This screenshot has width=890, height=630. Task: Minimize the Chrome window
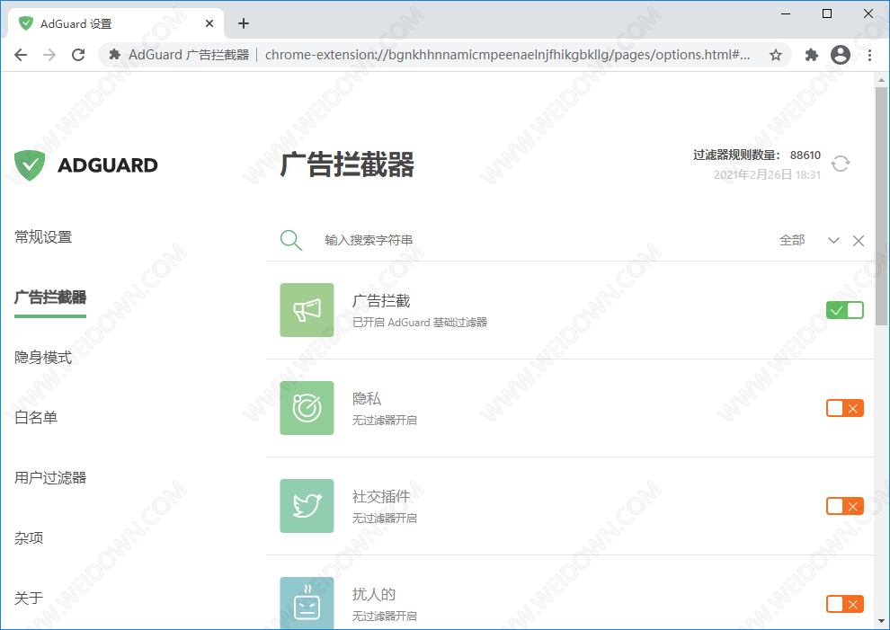786,13
